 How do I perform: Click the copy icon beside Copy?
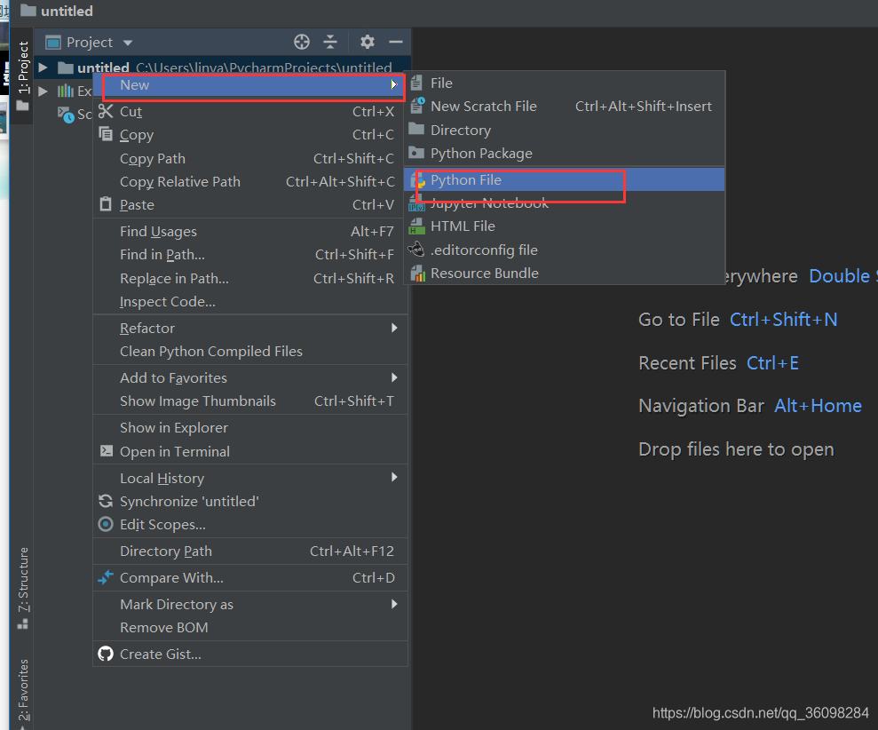click(106, 134)
